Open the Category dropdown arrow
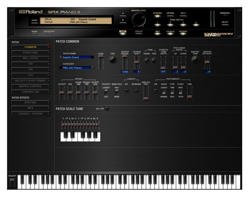This screenshot has width=251, height=197. pyautogui.click(x=93, y=68)
